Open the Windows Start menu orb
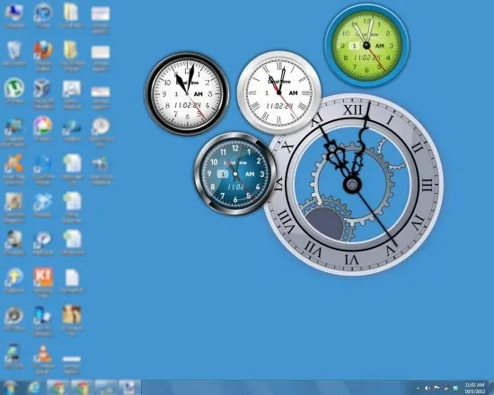 click(10, 388)
